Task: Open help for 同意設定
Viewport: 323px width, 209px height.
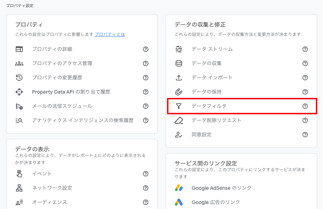Action: coord(305,135)
